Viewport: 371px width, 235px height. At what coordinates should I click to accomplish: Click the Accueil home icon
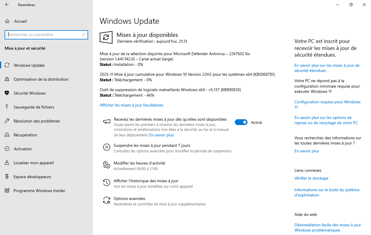click(7, 21)
